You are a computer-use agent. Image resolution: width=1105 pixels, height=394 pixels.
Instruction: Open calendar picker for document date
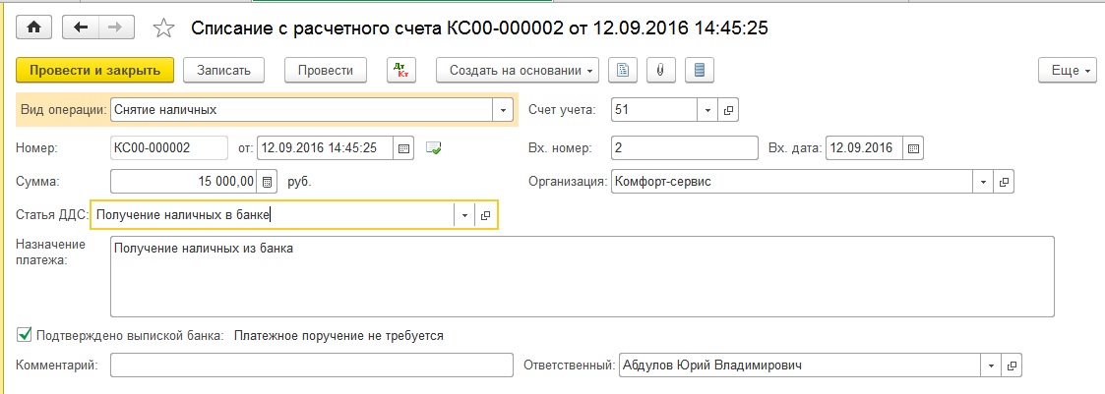(402, 148)
